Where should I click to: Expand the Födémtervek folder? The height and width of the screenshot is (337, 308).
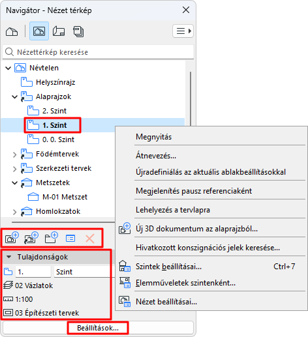[14, 154]
